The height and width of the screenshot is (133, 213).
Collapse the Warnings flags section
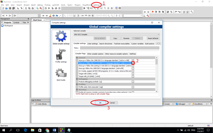point(77,89)
